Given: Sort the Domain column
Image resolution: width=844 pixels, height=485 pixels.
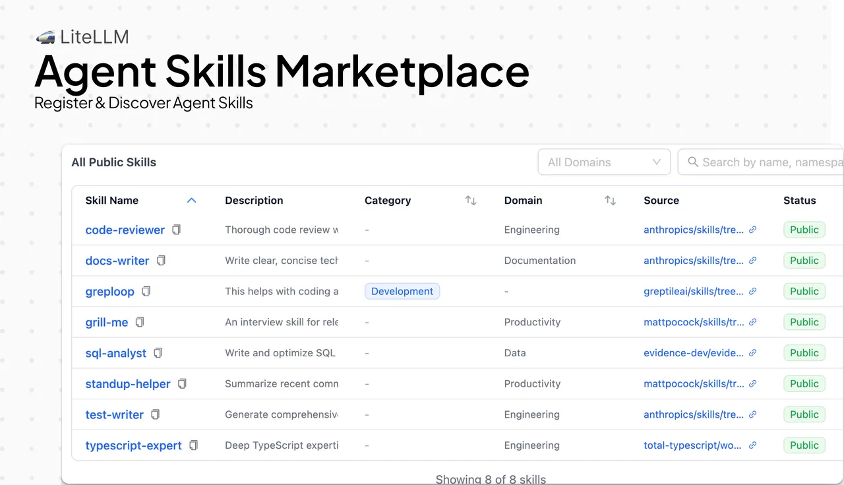Looking at the screenshot, I should [x=611, y=200].
